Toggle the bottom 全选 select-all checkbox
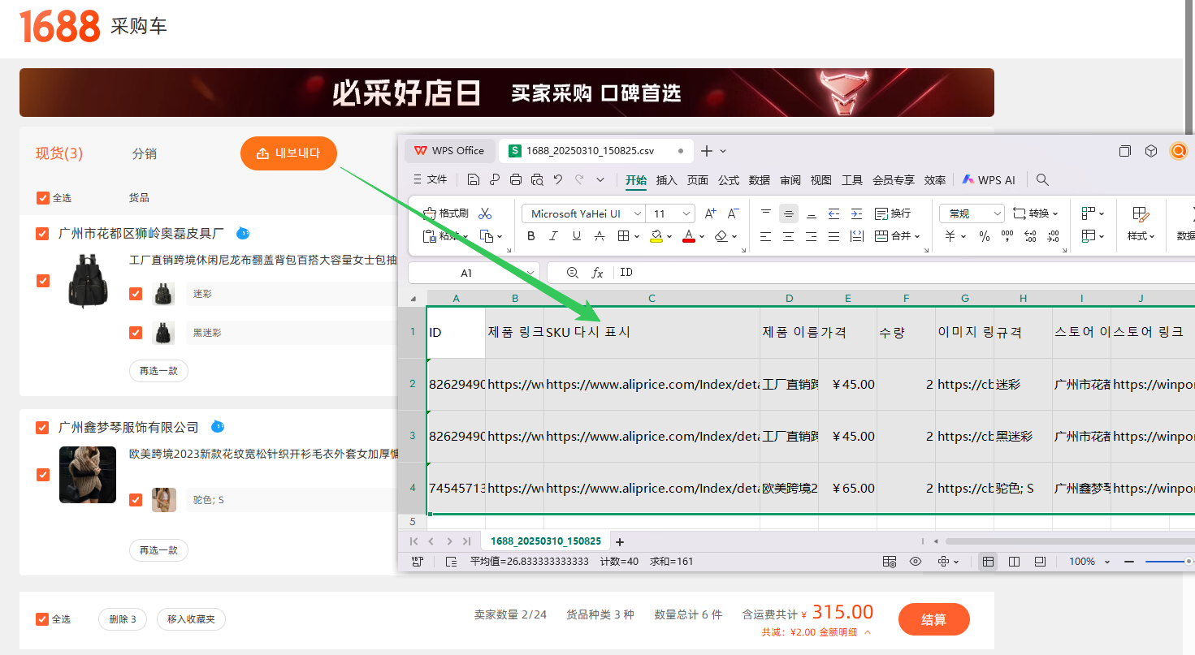 click(x=42, y=619)
